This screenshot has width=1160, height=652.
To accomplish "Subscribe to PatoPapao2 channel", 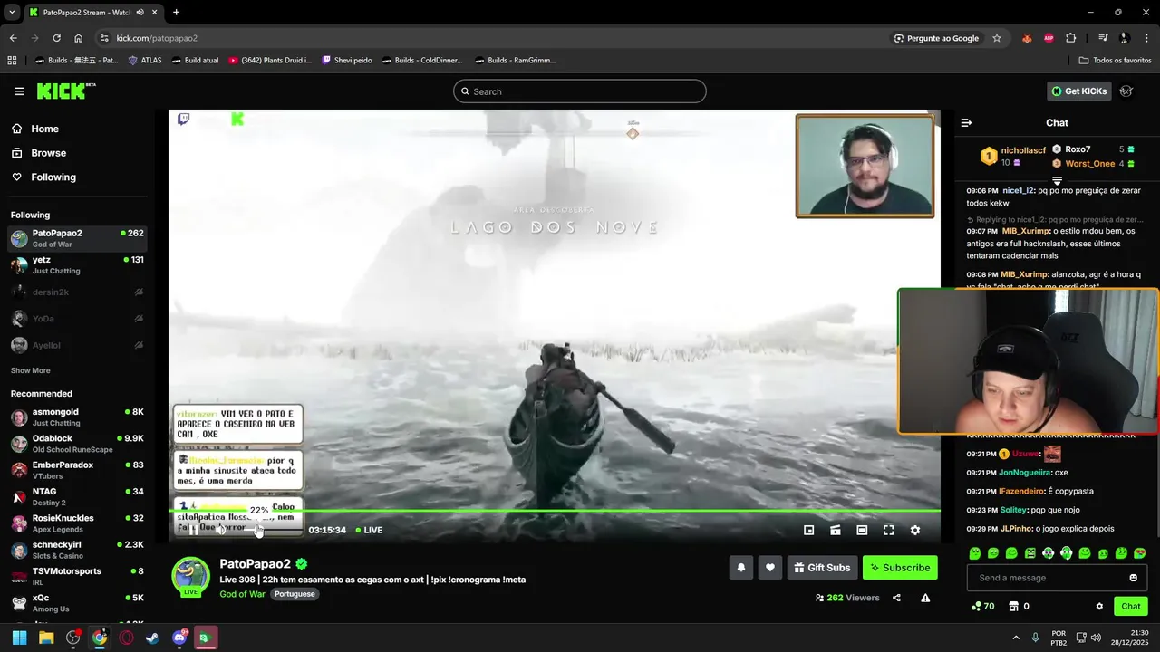I will (x=900, y=568).
